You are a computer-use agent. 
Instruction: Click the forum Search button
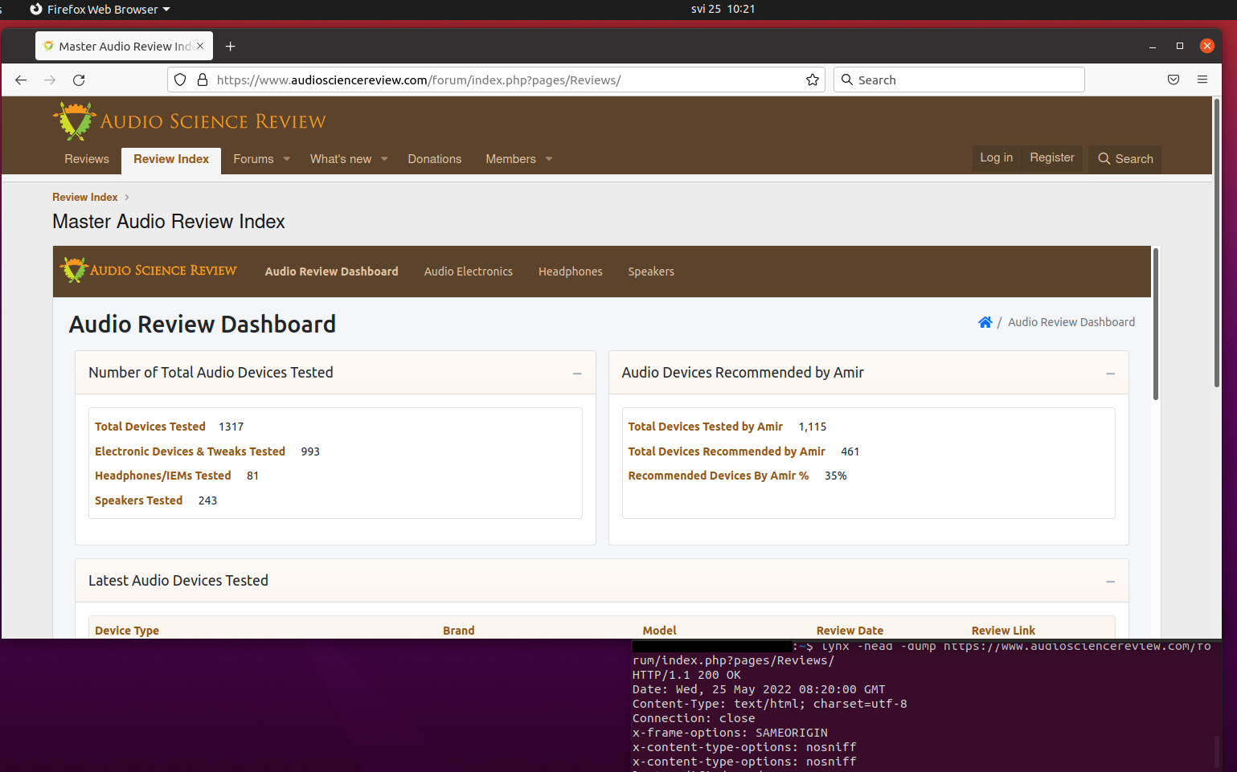(x=1125, y=159)
